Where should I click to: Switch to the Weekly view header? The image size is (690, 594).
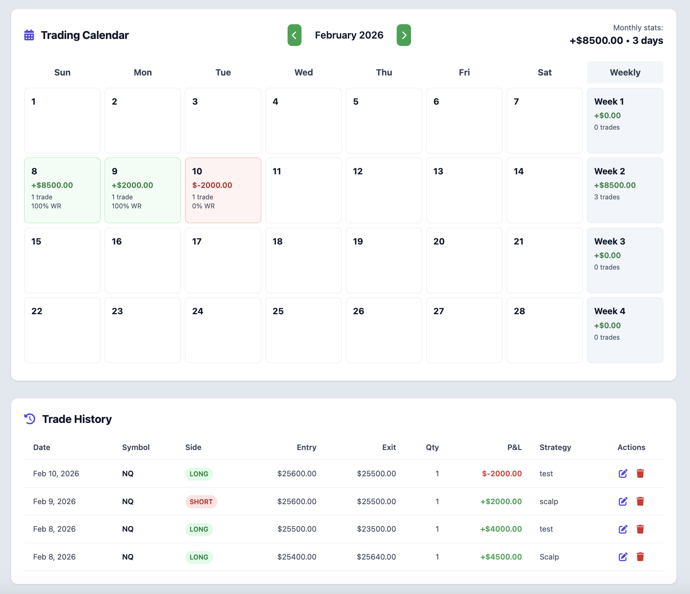[625, 72]
